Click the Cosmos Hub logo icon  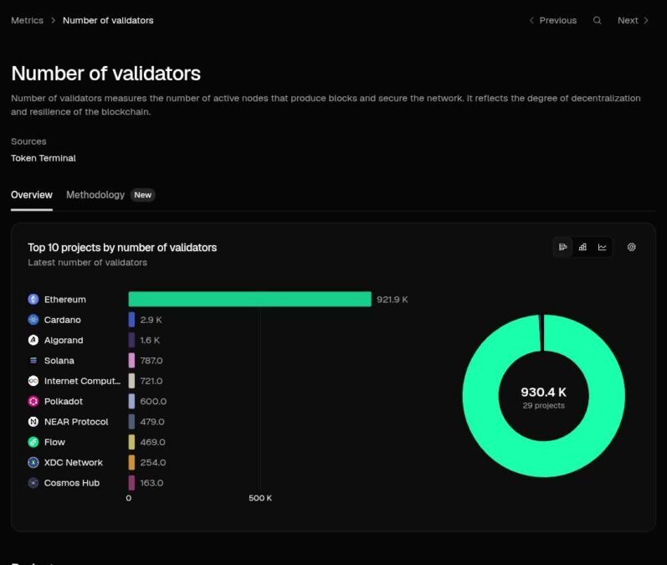click(x=33, y=483)
